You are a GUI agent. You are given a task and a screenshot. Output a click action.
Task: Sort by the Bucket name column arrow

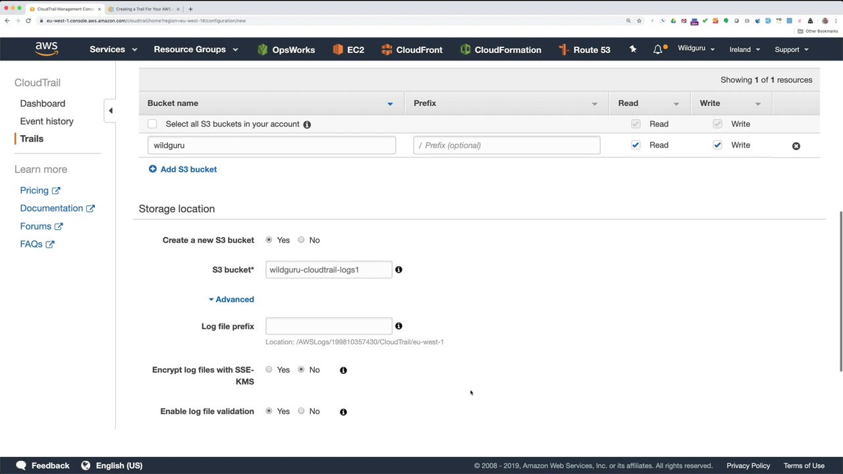pos(390,103)
